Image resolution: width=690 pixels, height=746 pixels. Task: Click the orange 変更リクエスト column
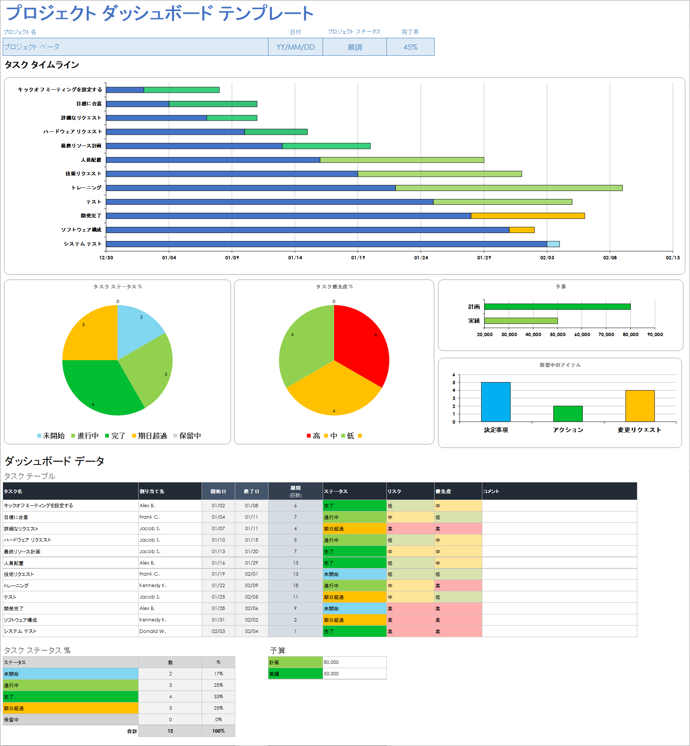click(x=640, y=406)
